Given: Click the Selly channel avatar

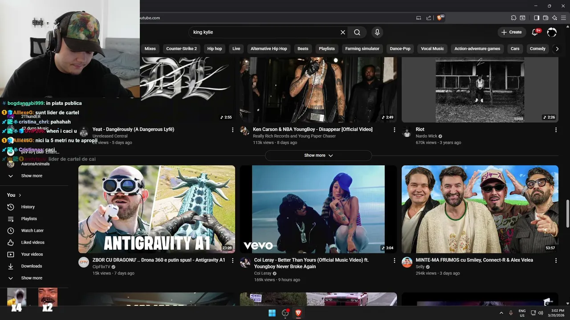Looking at the screenshot, I should [407, 262].
